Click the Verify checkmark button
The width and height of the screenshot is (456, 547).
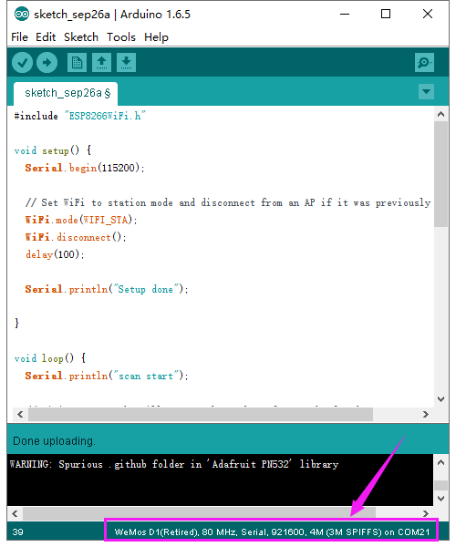[x=22, y=63]
